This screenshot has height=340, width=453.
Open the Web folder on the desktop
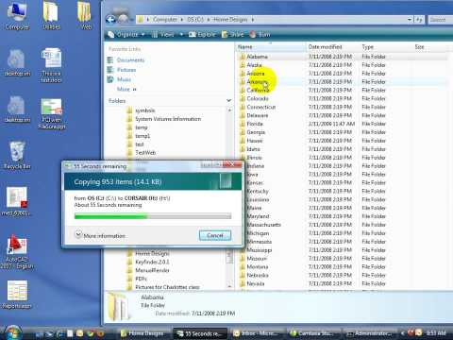86,16
